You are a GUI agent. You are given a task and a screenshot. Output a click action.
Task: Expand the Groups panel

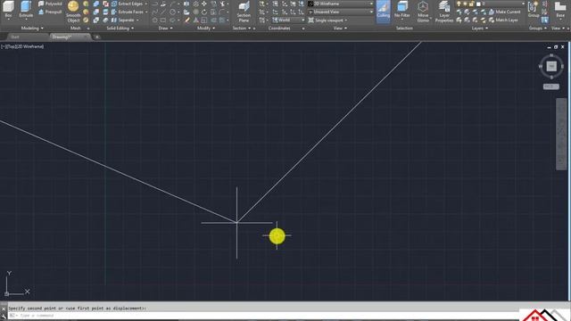pyautogui.click(x=537, y=28)
